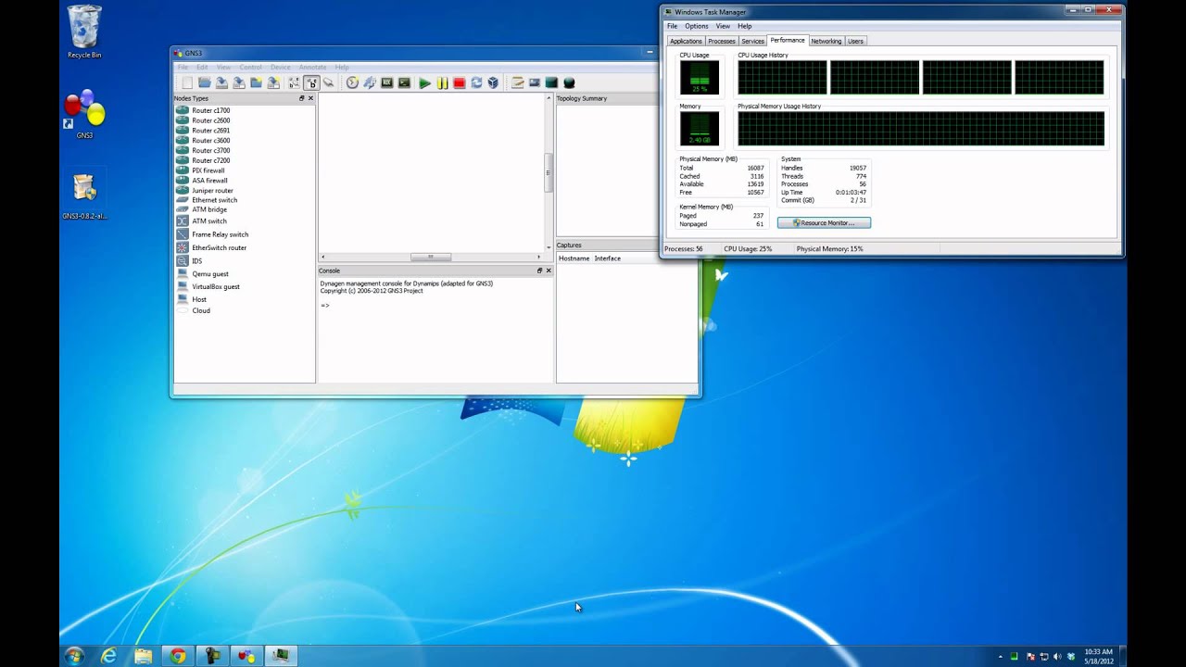1186x667 pixels.
Task: Toggle the show hostnames icon in GNS3 toolbar
Action: tap(311, 82)
